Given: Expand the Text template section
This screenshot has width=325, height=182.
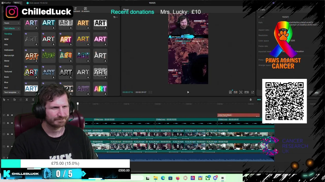Looking at the screenshot, I should (11, 92).
